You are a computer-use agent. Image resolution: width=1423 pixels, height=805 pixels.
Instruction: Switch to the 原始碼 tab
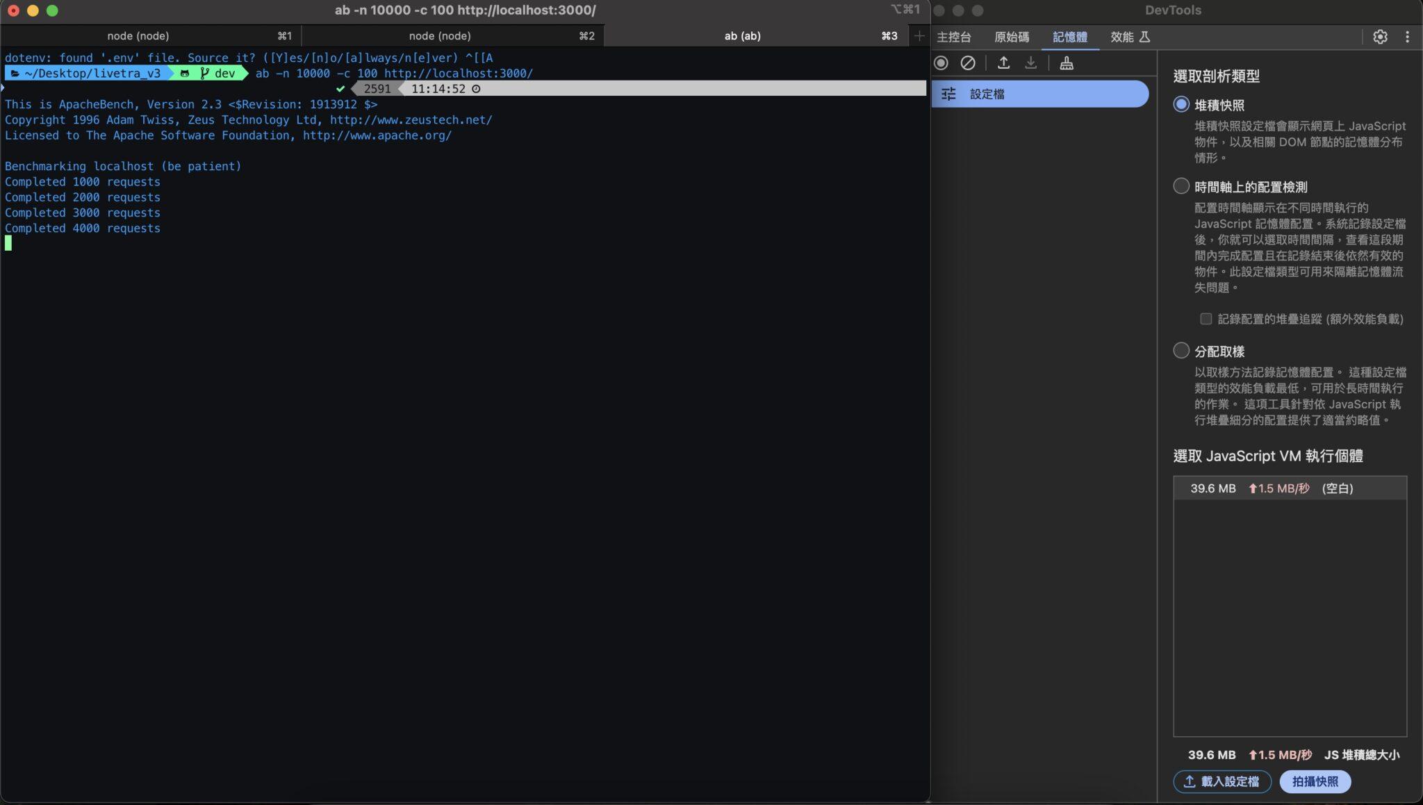[1011, 37]
